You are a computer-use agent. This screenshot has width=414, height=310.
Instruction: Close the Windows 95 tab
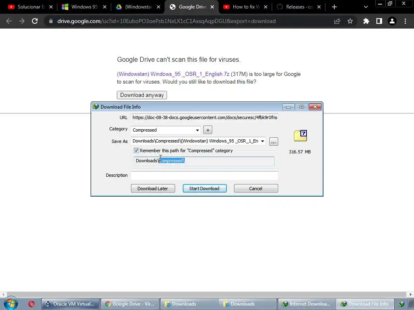click(x=105, y=7)
